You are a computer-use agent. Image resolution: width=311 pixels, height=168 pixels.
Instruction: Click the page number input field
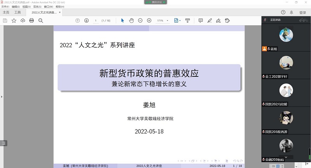96,21
